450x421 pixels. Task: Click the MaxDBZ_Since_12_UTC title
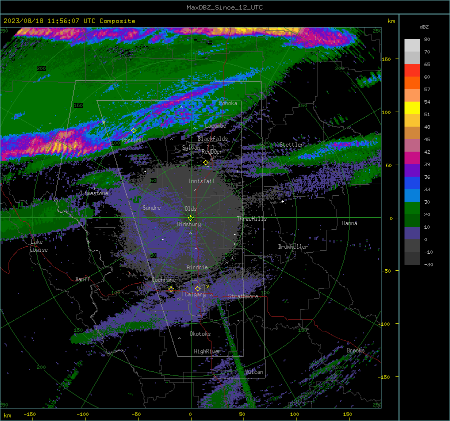click(x=224, y=8)
